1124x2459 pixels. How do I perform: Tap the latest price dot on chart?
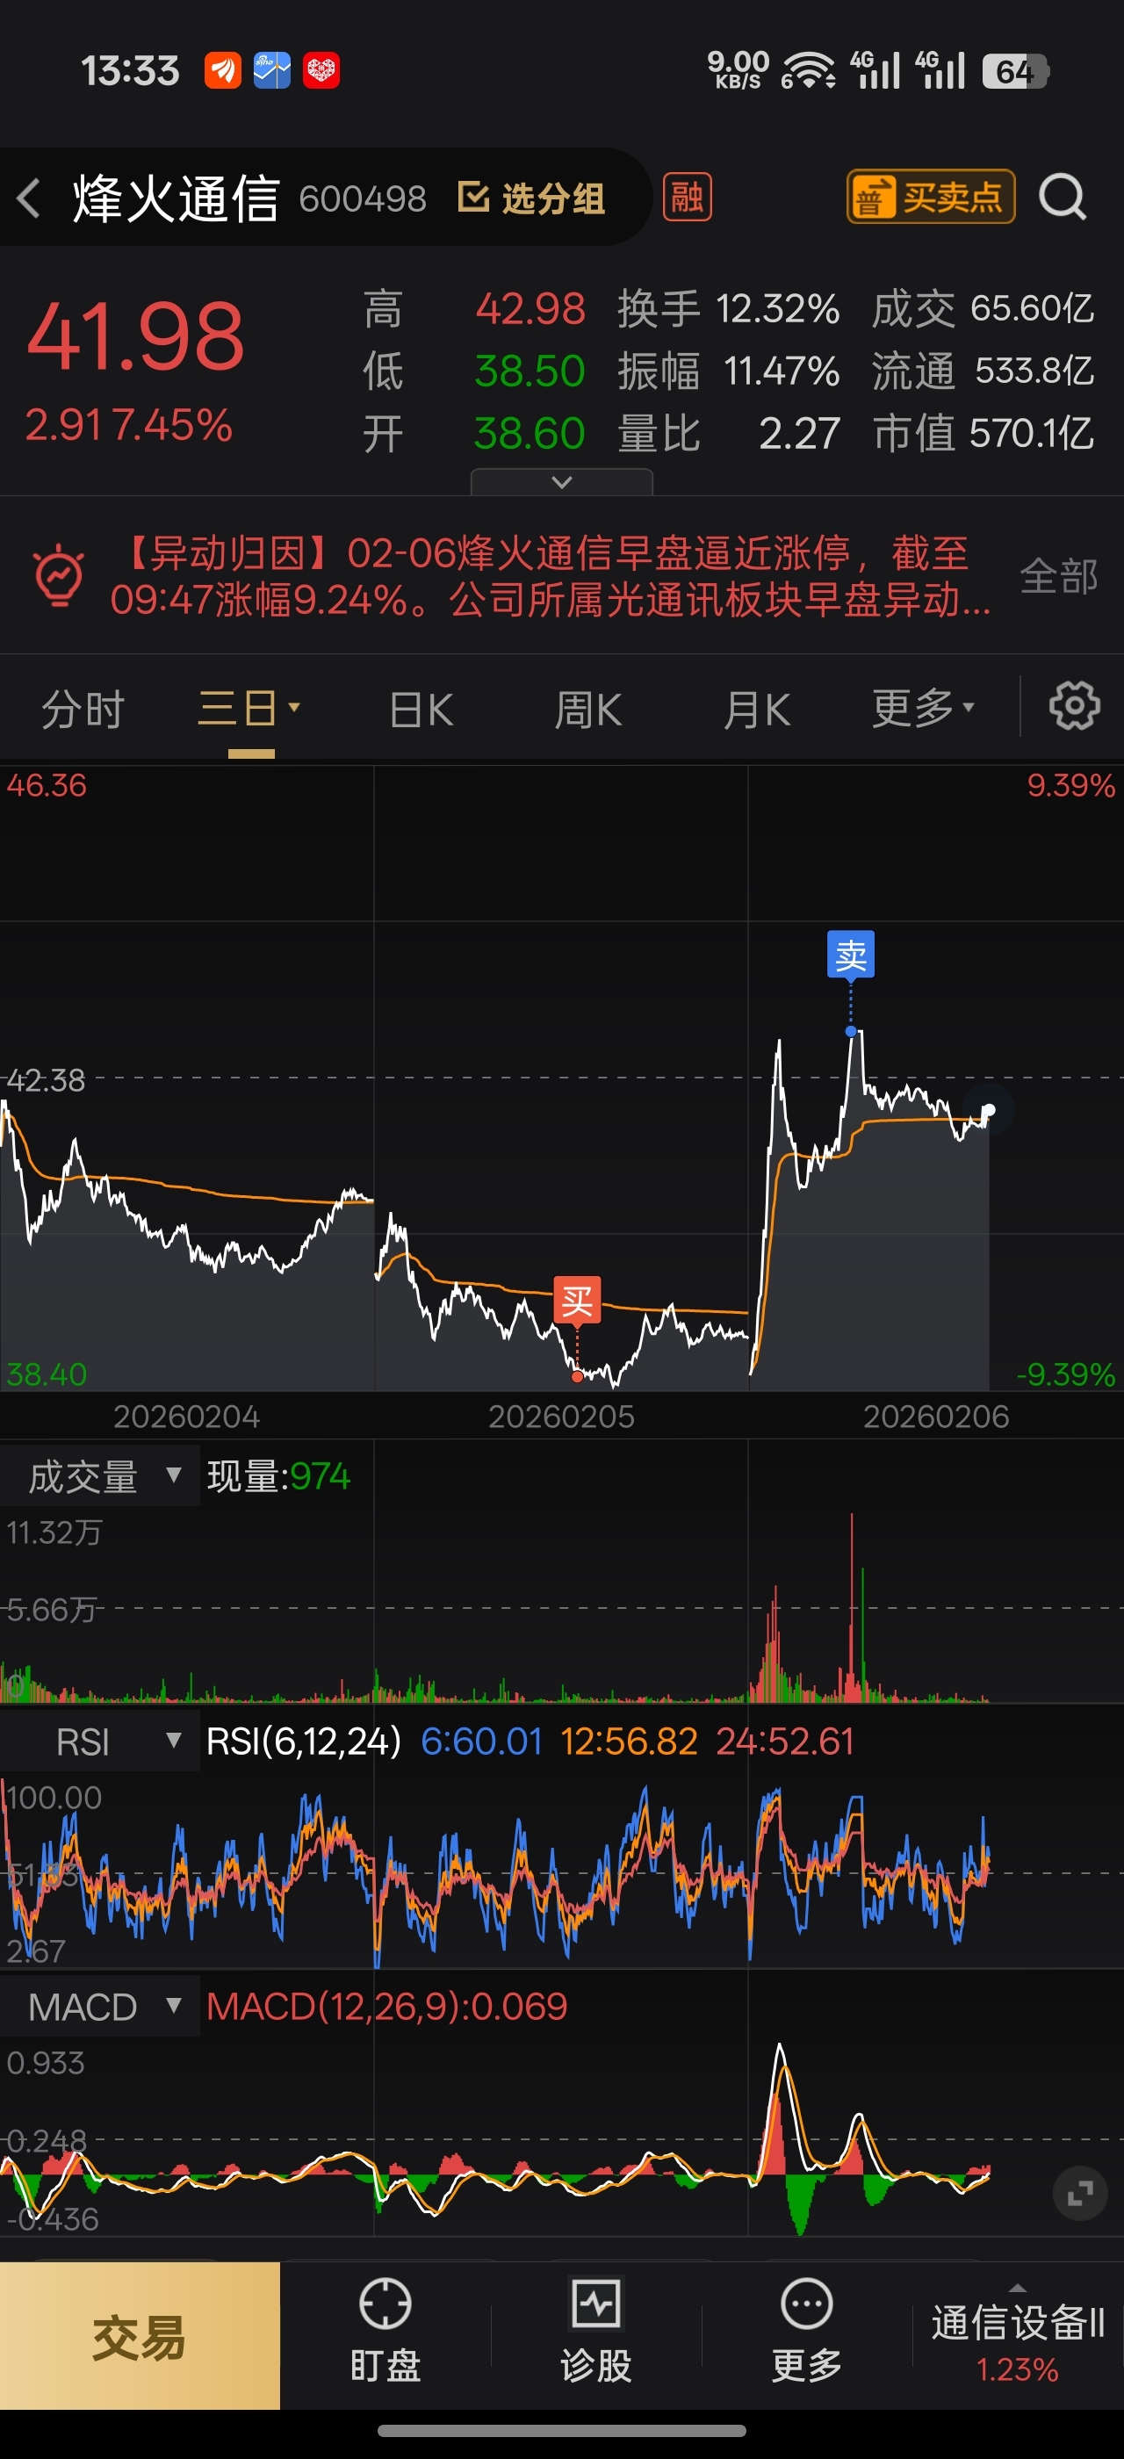tap(990, 1109)
